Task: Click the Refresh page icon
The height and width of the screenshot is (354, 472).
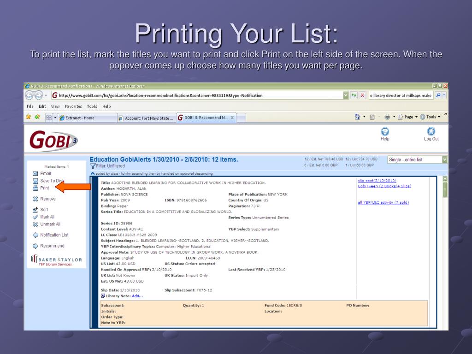Action: pos(354,95)
